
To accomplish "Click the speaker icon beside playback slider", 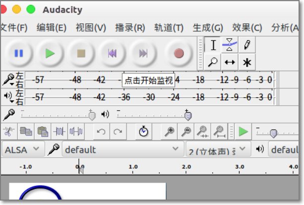I will [105, 114].
